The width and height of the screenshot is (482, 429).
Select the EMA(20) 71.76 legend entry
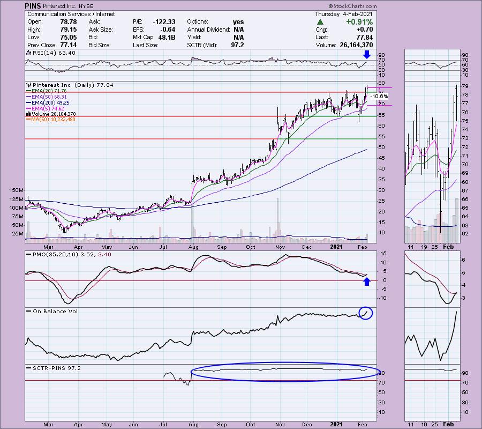coord(46,91)
